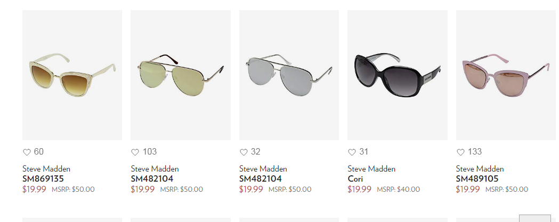Click the heart icon beside 103 likes
The image size is (559, 222).
[x=135, y=152]
